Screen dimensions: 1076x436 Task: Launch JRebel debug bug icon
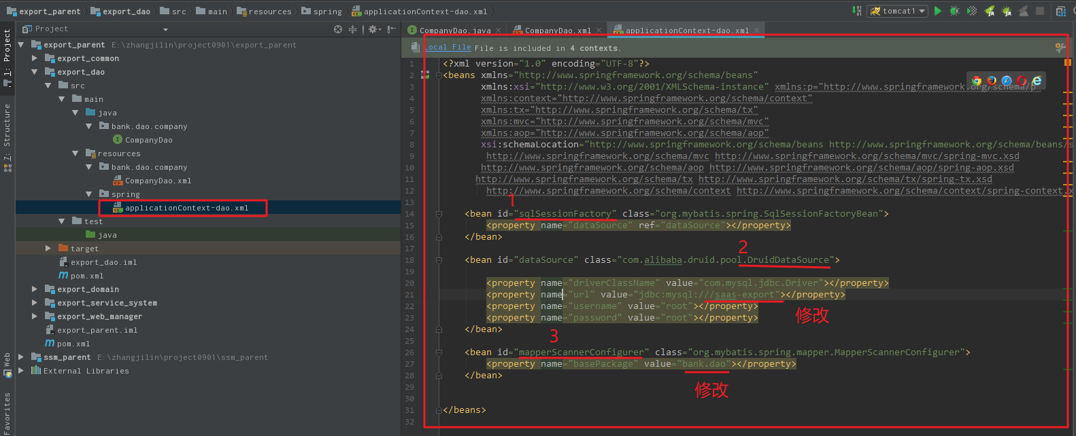[x=1007, y=11]
